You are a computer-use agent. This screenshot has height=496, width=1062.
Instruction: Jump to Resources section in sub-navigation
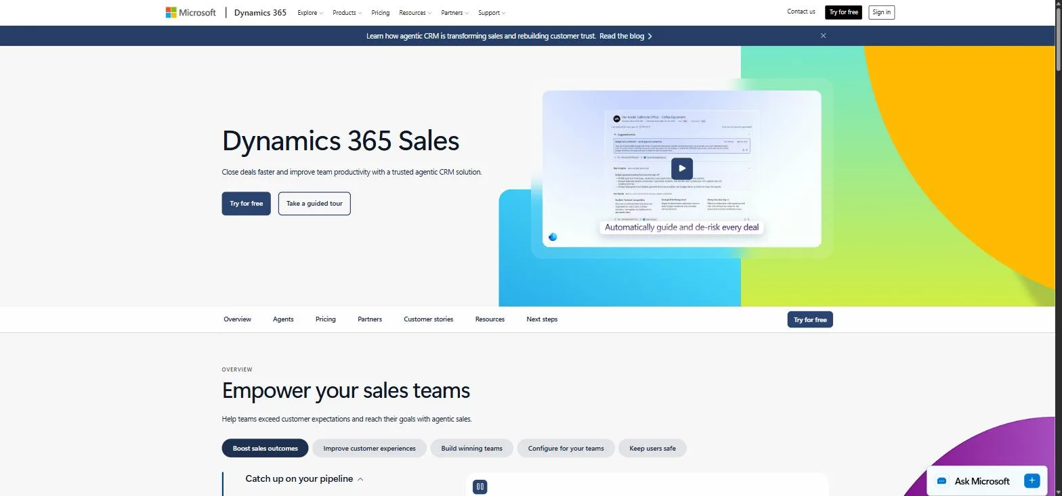click(490, 319)
